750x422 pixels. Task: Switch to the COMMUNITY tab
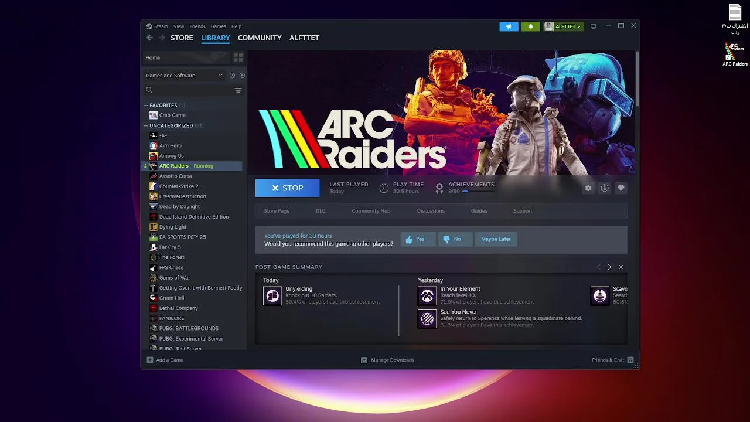(260, 38)
